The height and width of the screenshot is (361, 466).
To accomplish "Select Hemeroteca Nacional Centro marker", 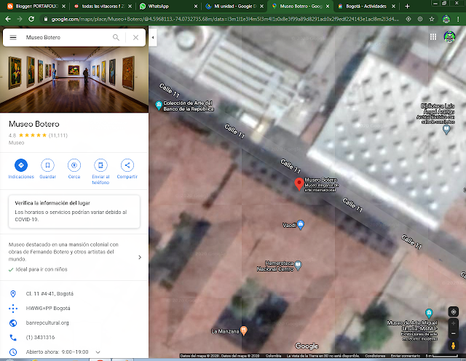I will [298, 266].
